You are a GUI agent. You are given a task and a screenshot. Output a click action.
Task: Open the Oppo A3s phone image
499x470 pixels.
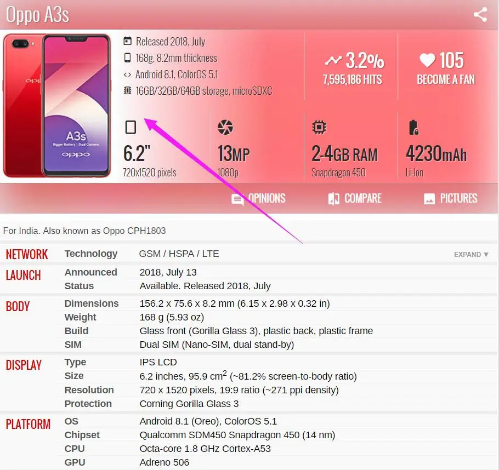pyautogui.click(x=57, y=106)
